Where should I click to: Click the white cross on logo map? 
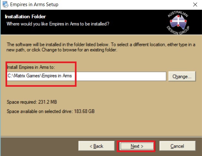(x=178, y=21)
